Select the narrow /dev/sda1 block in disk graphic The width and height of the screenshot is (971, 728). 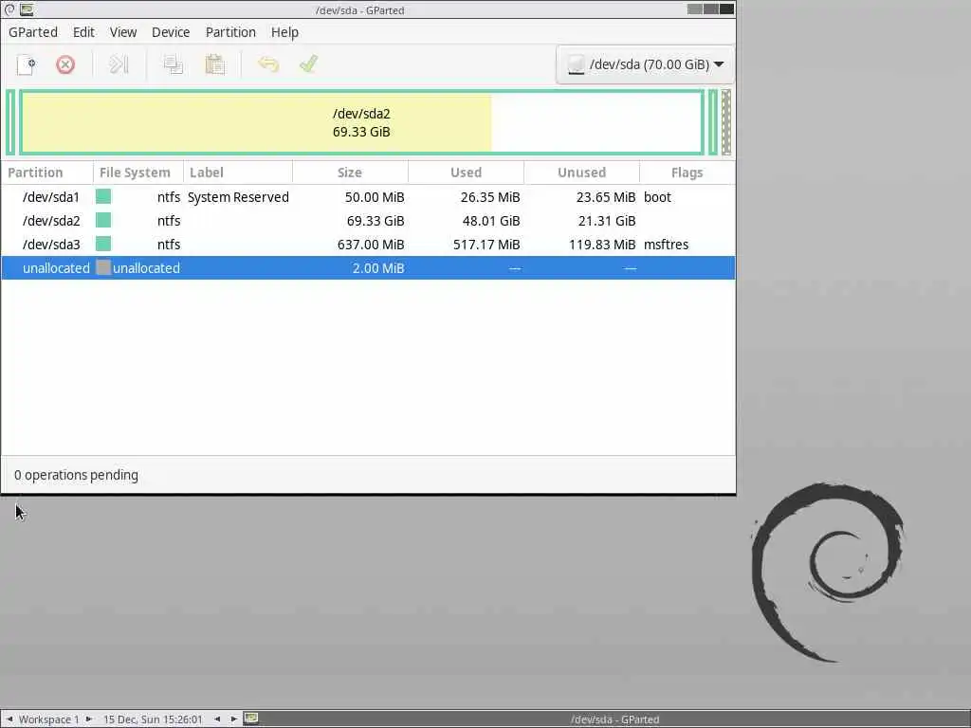[x=10, y=122]
